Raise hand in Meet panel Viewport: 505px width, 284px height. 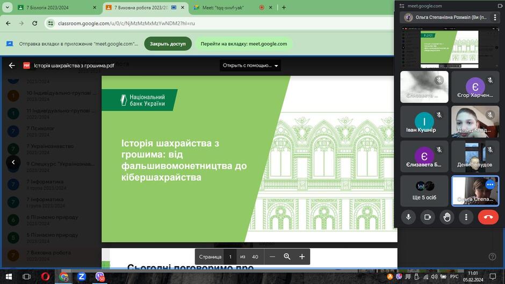pyautogui.click(x=446, y=217)
